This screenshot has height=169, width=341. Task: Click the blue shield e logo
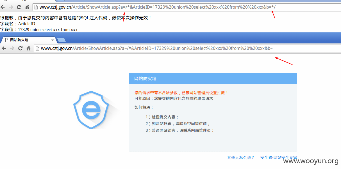click(x=91, y=110)
